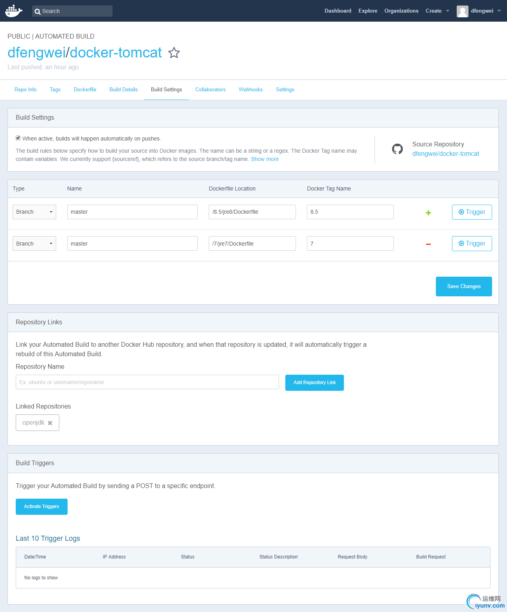Edit Docker tag name 7 field
This screenshot has width=507, height=612.
(x=350, y=244)
